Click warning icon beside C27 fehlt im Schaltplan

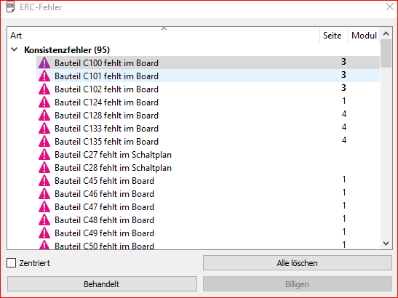(44, 155)
